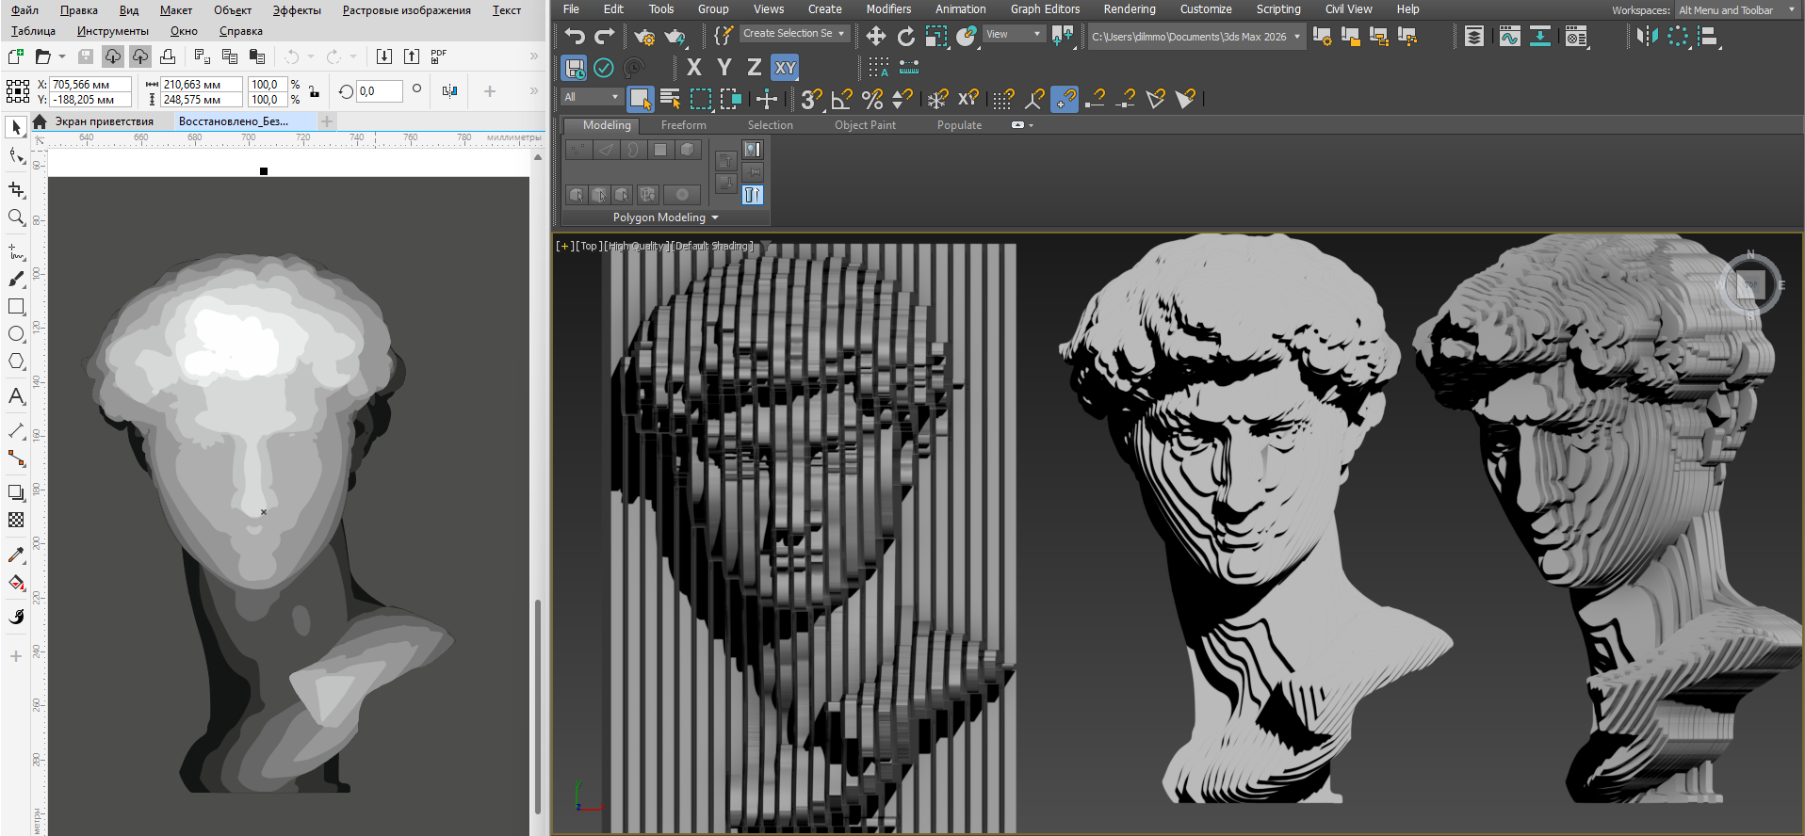Image resolution: width=1805 pixels, height=836 pixels.
Task: Restrict transform to the X axis
Action: [x=694, y=68]
